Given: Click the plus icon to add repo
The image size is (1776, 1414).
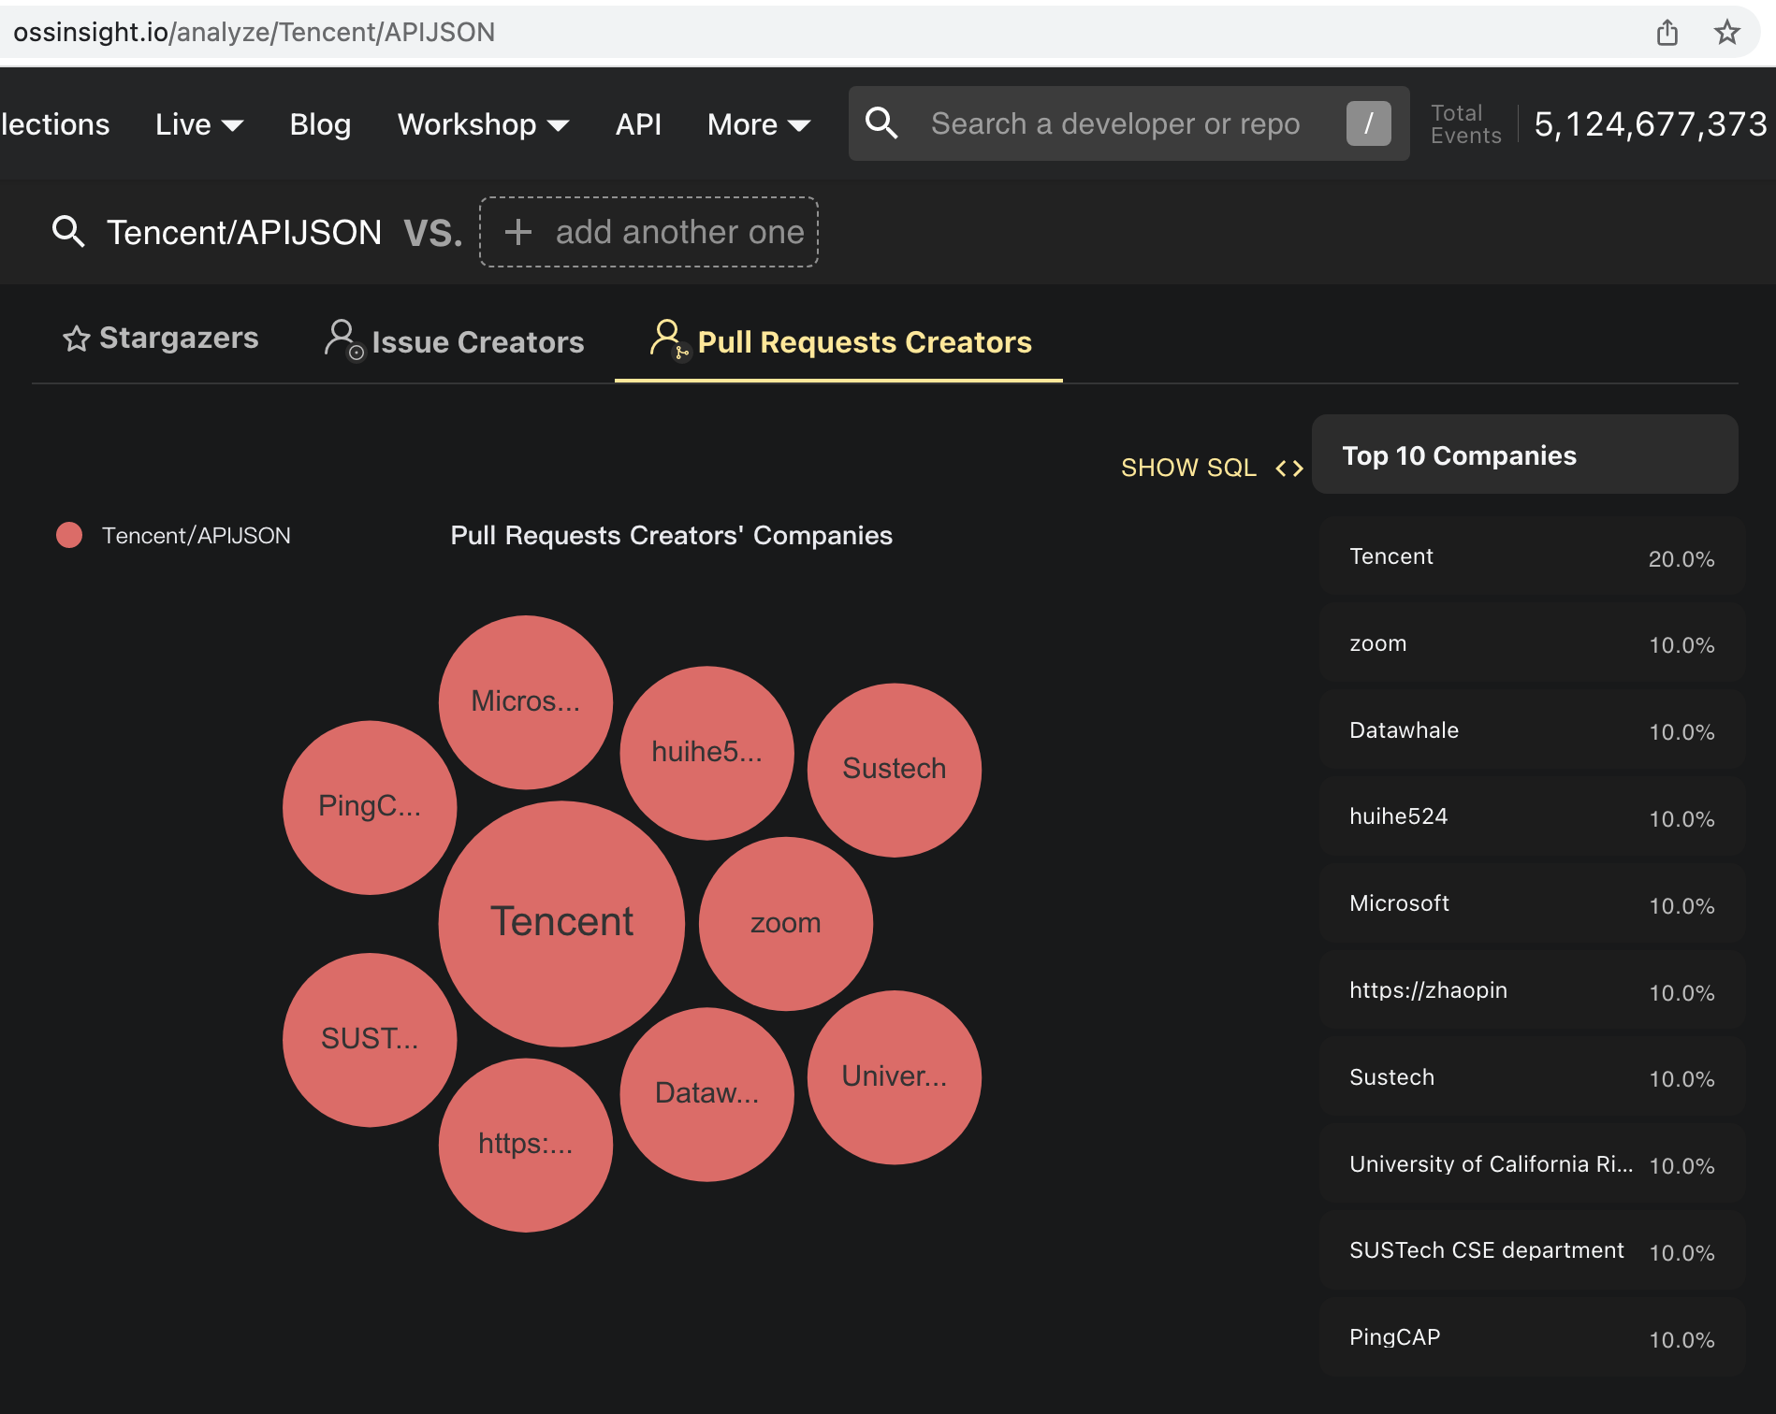Looking at the screenshot, I should [x=517, y=232].
